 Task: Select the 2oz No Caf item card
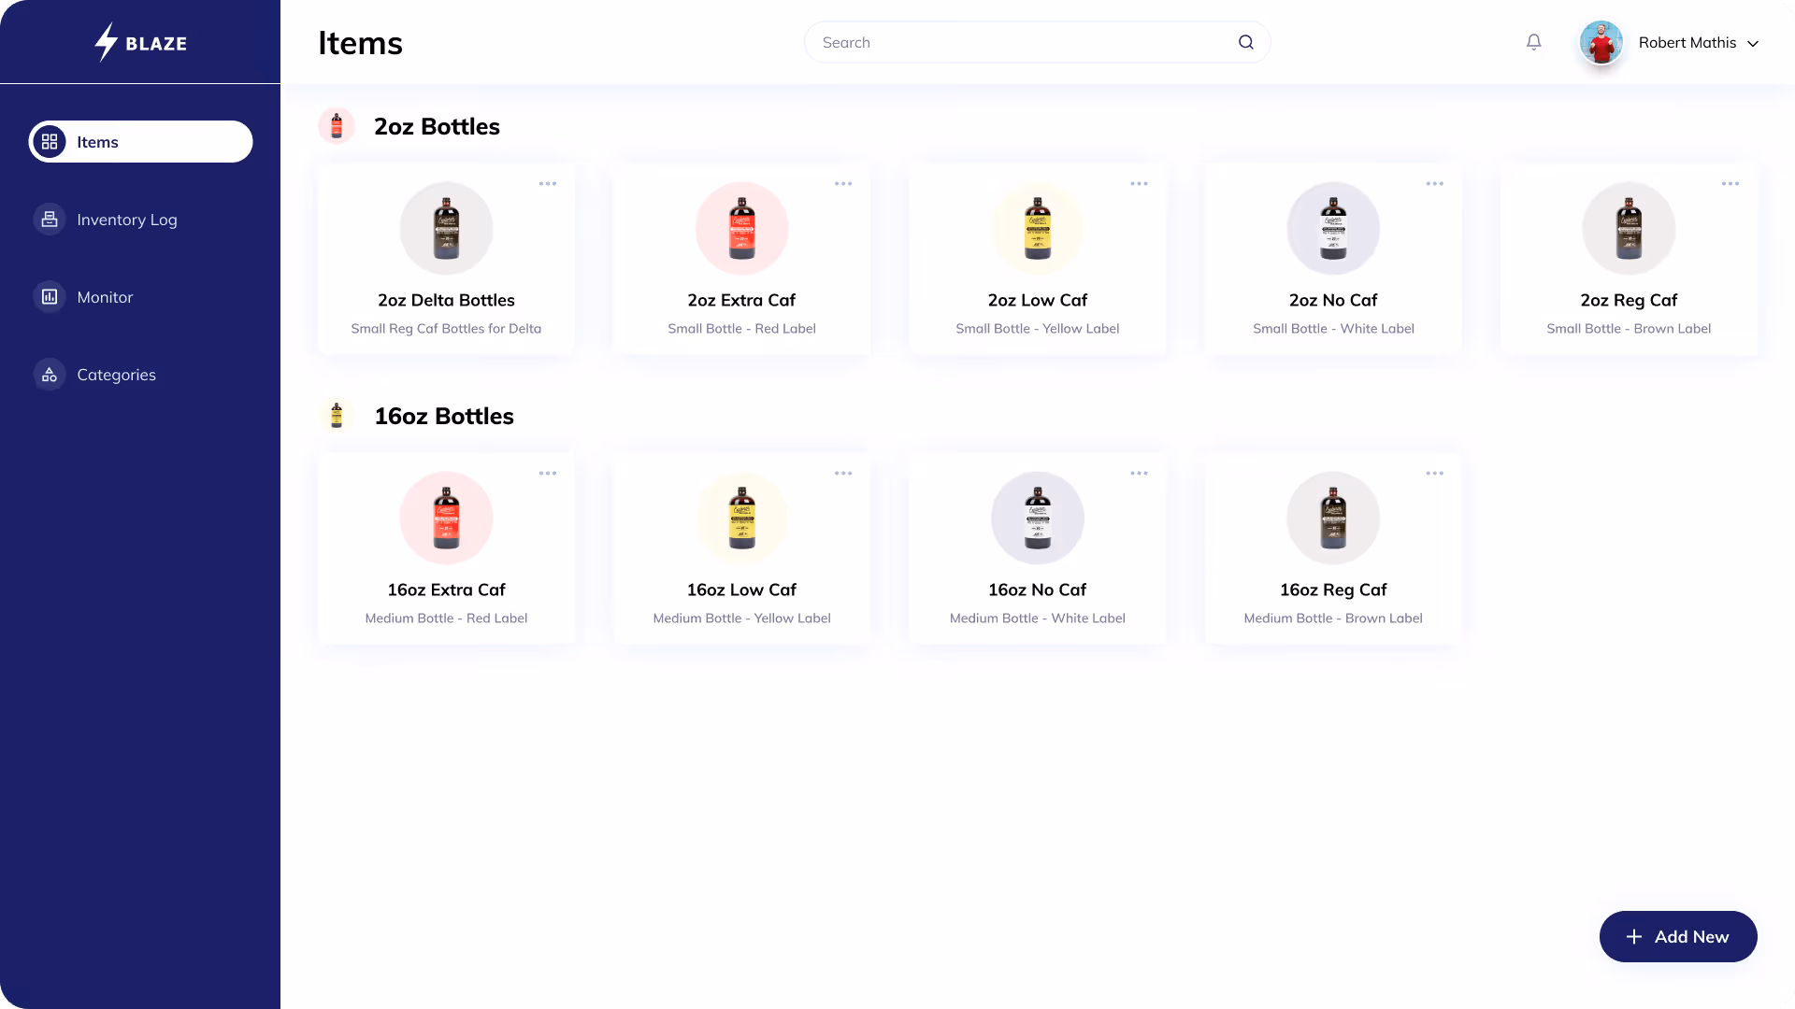point(1333,260)
